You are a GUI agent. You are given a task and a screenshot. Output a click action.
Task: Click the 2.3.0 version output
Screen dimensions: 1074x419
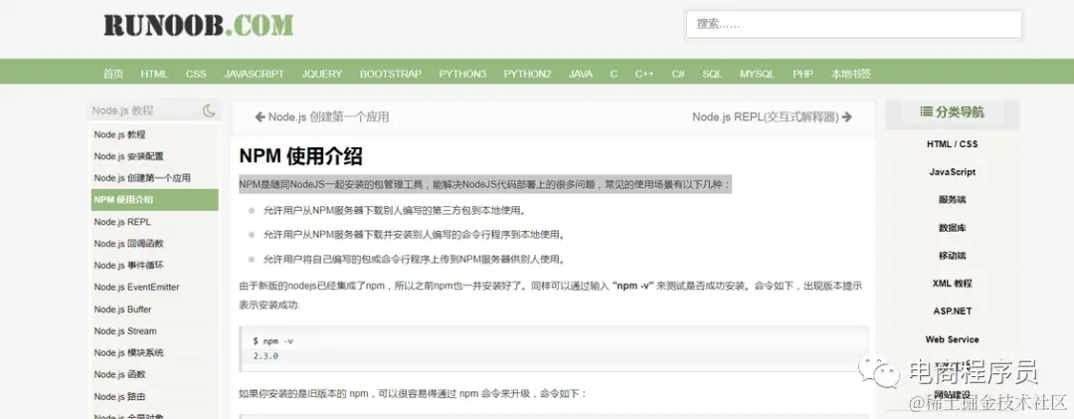[266, 356]
